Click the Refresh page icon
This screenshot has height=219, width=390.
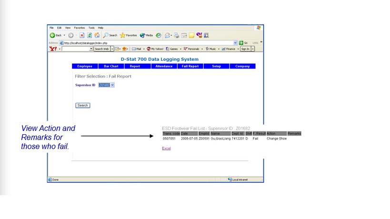pyautogui.click(x=90, y=35)
